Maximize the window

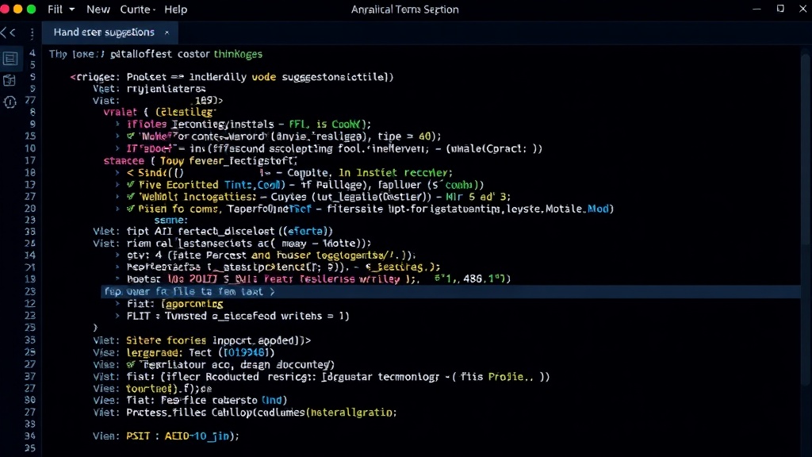coord(780,9)
